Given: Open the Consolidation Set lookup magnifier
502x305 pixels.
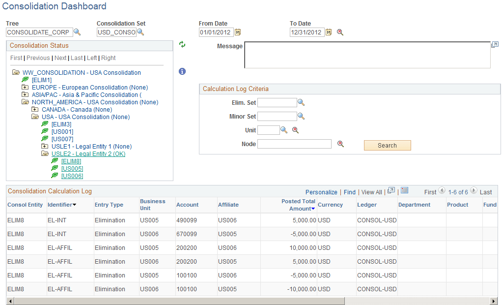Looking at the screenshot, I should 141,32.
